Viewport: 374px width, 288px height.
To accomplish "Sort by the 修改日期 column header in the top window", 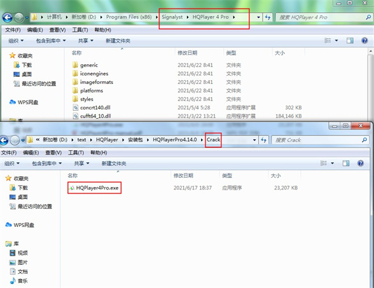I will point(187,53).
